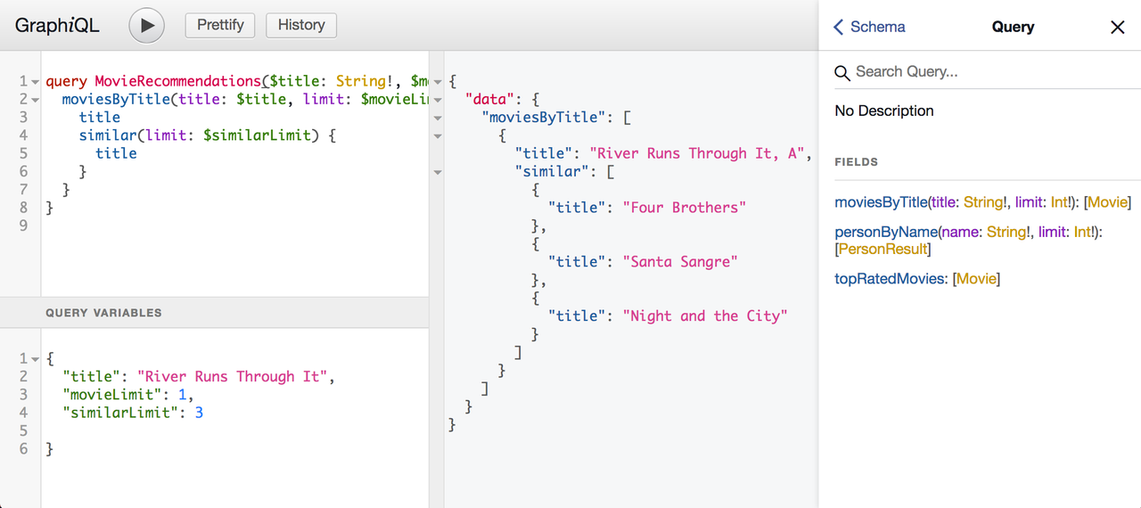Collapse the "similar" array in results
The image size is (1141, 508).
437,172
